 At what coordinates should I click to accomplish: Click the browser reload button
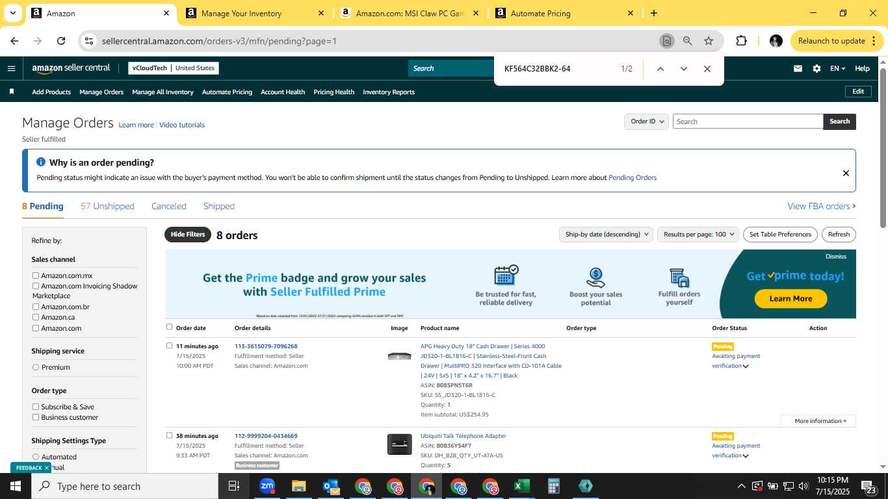point(61,41)
